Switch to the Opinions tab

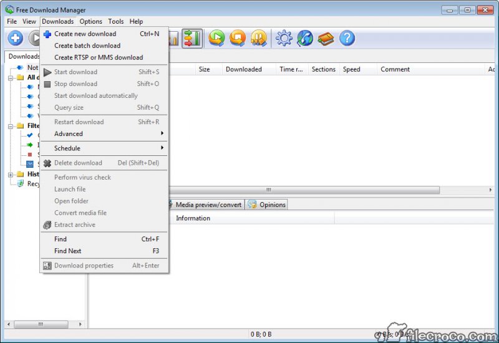pyautogui.click(x=267, y=205)
